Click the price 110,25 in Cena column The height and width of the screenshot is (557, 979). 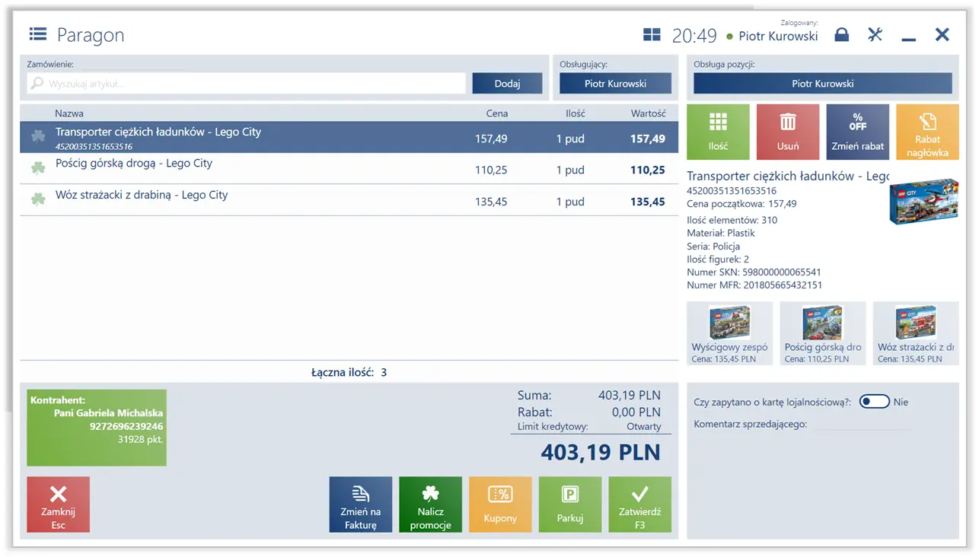click(x=491, y=170)
